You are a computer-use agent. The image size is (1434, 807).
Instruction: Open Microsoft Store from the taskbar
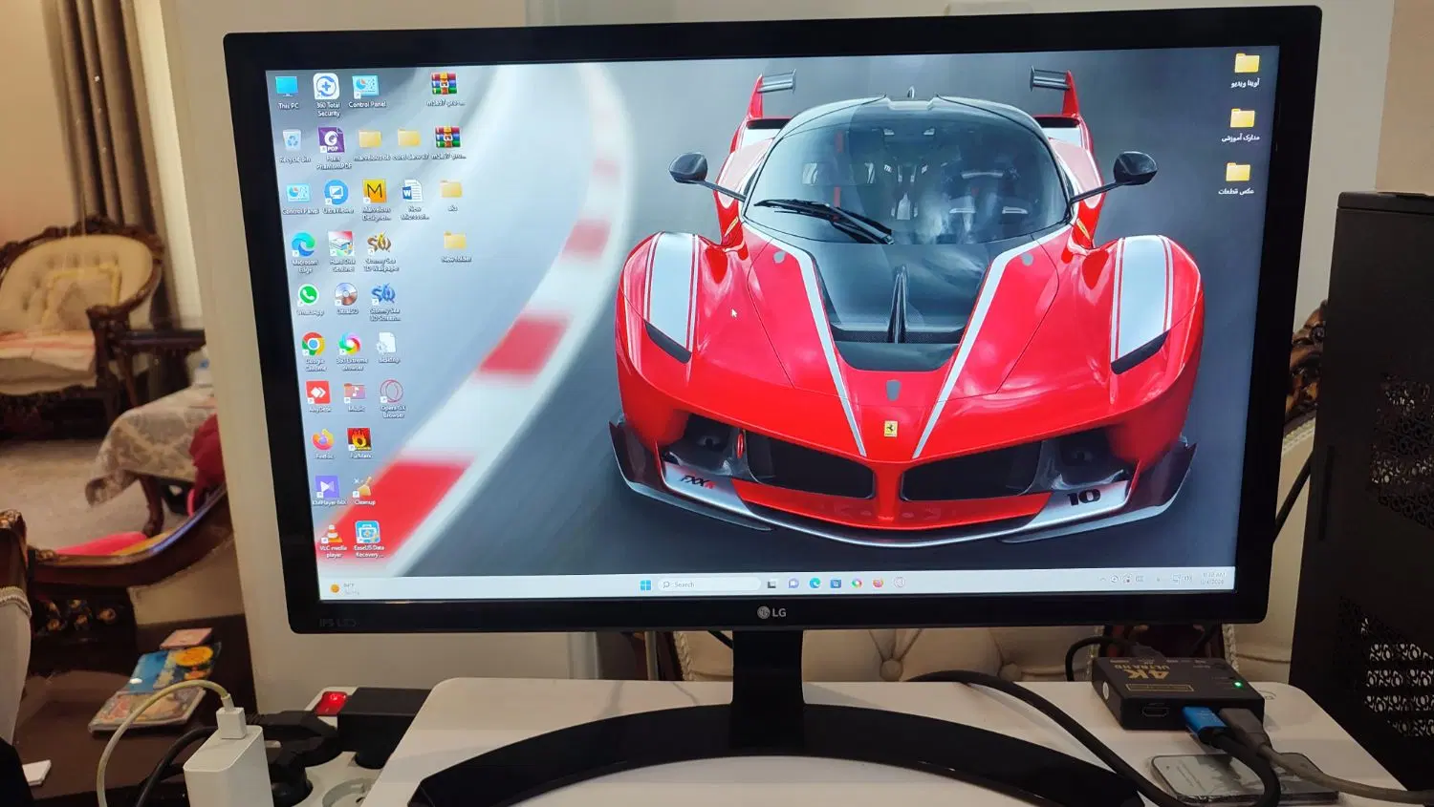[836, 584]
